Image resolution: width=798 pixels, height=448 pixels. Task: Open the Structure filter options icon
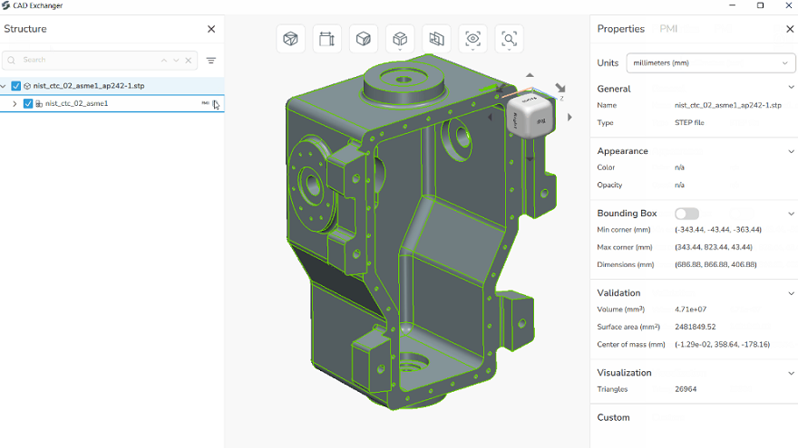(211, 61)
